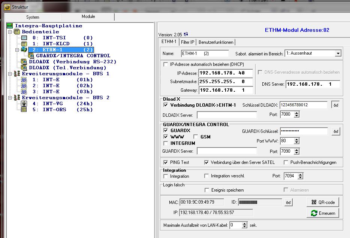350x238 pixels.
Task: Open the Benutzerfunktionen tab
Action: tap(216, 42)
